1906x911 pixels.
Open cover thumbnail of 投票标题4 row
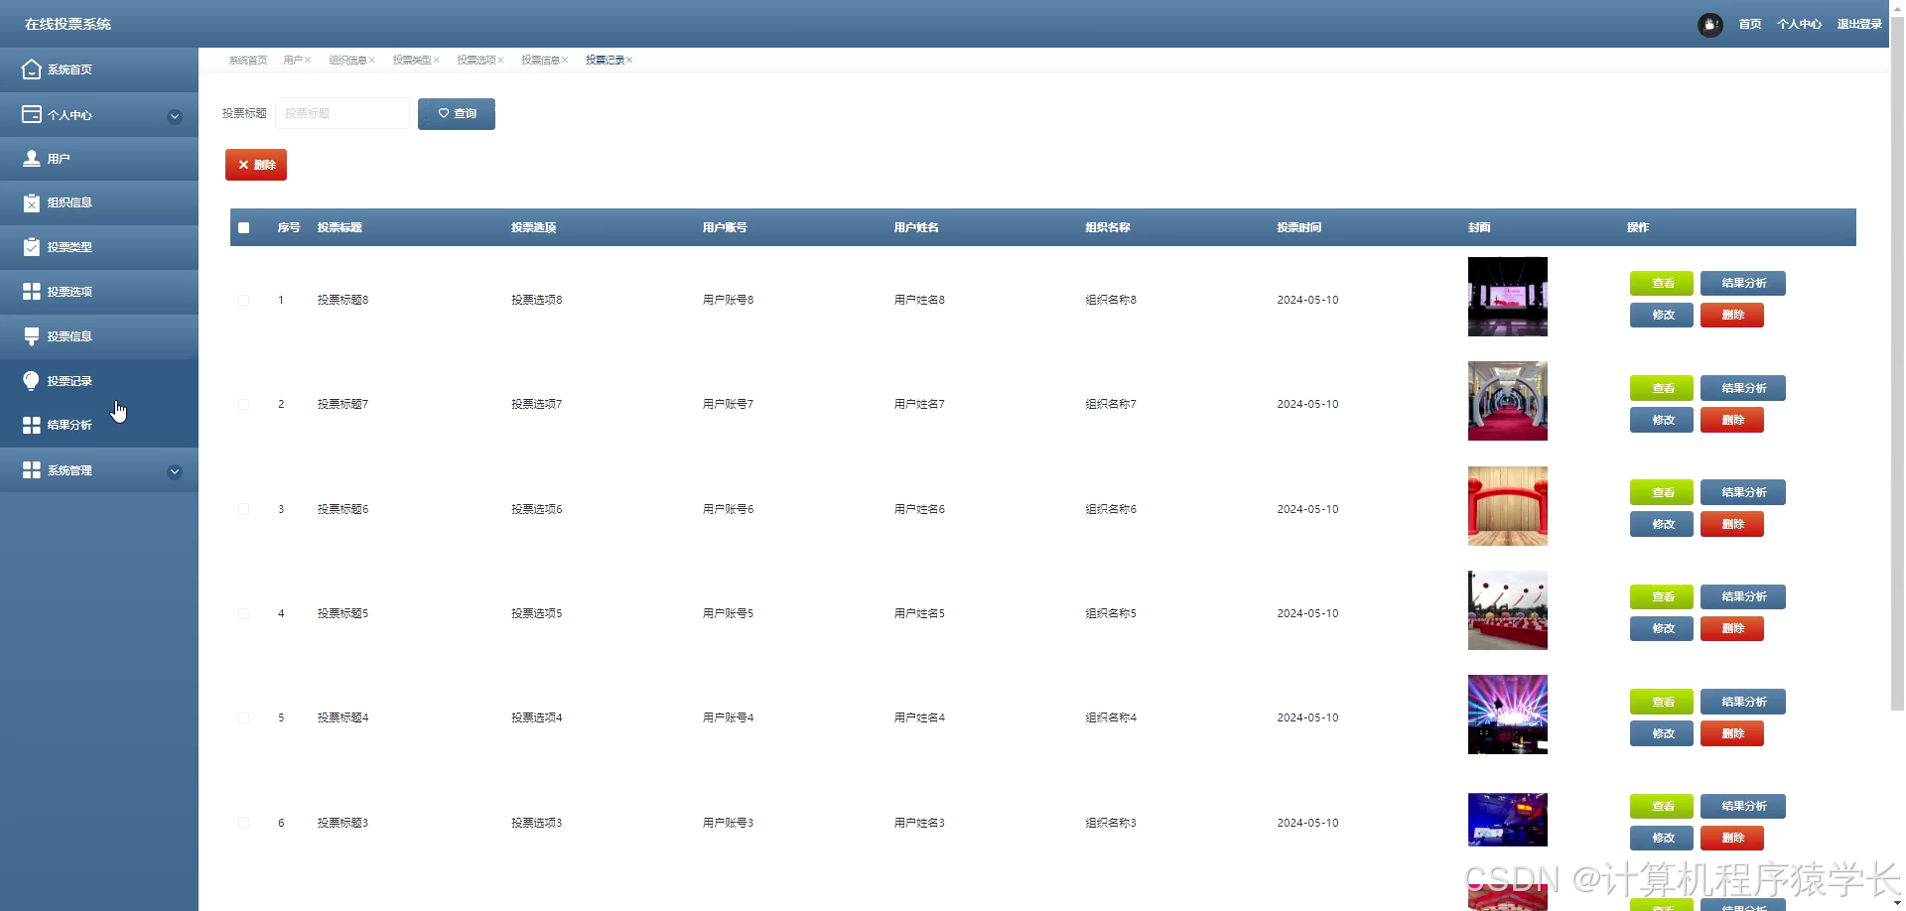click(1508, 715)
